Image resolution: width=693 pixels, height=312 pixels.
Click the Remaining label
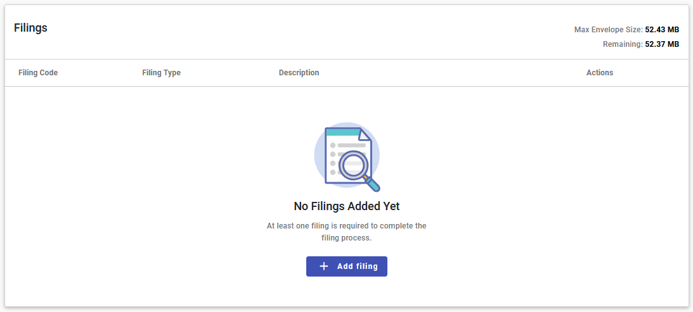[x=623, y=44]
